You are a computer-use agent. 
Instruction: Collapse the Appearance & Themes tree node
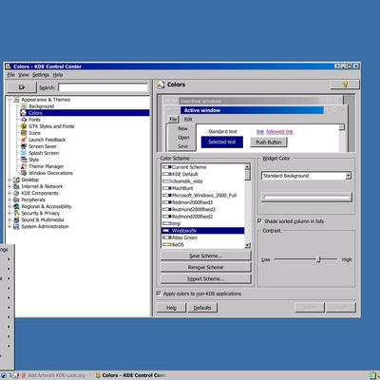9,100
